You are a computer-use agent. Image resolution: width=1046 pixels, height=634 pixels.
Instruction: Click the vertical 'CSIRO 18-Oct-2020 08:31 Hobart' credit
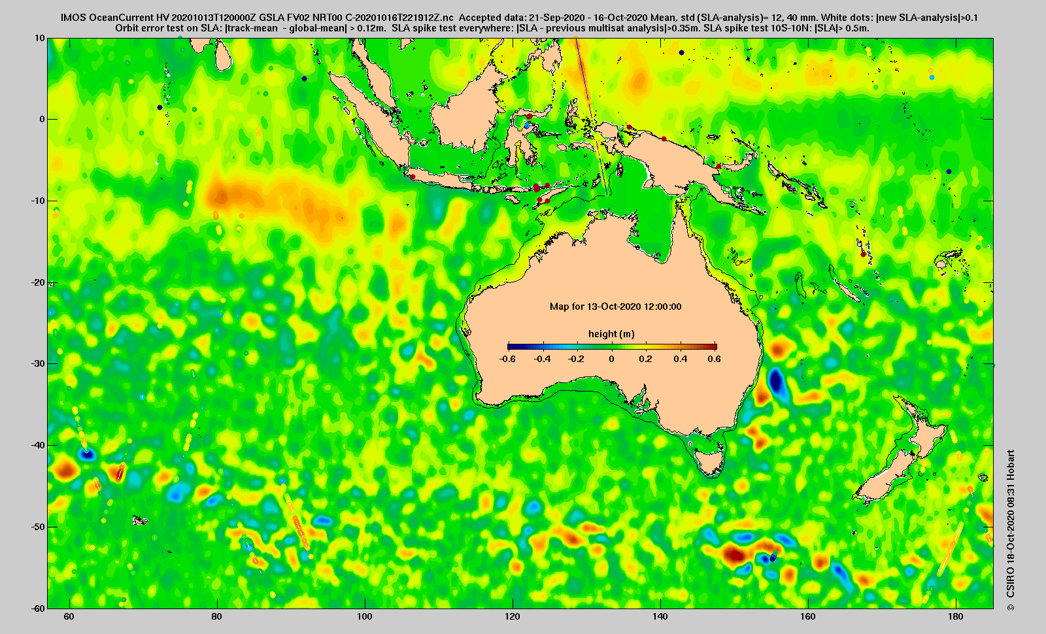1011,529
